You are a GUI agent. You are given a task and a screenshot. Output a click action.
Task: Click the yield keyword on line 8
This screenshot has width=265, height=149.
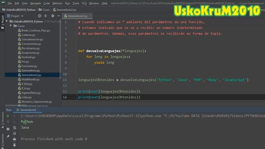click(99, 62)
